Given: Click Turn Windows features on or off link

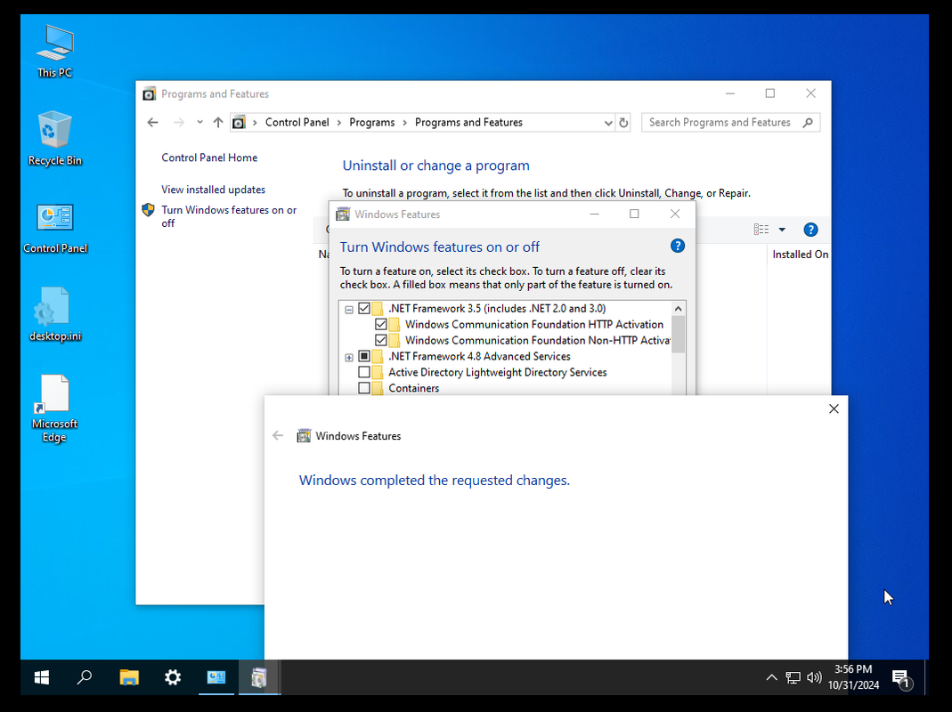Looking at the screenshot, I should [x=229, y=216].
